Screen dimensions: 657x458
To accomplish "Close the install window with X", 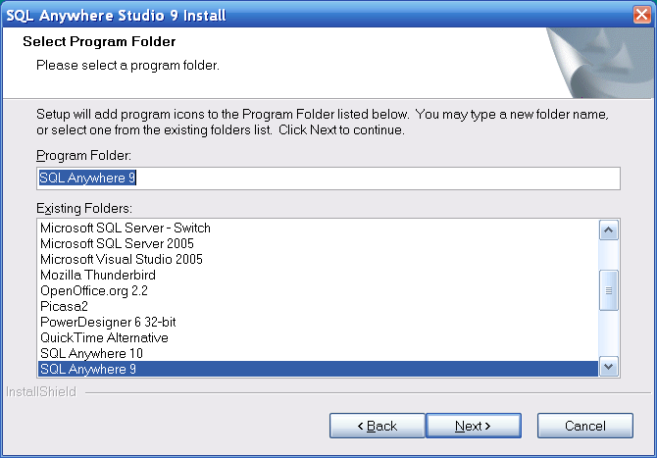I will click(x=641, y=13).
